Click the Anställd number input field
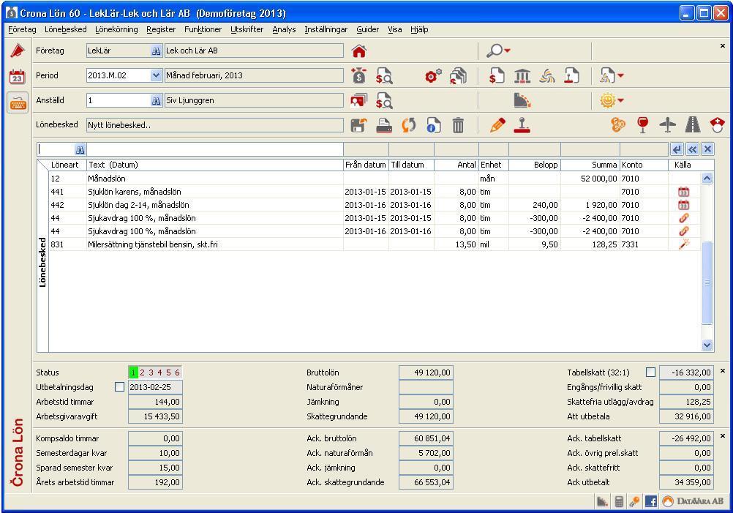The height and width of the screenshot is (513, 733). click(119, 100)
